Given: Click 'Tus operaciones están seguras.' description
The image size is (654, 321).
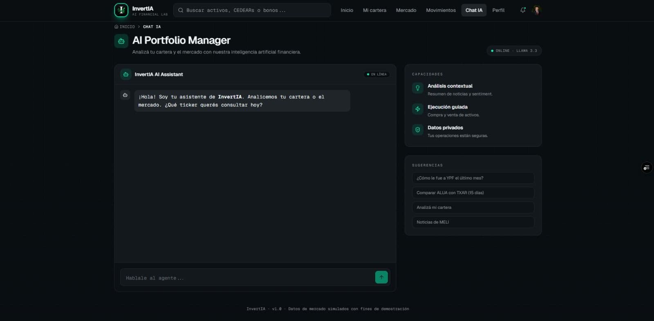Looking at the screenshot, I should (x=457, y=135).
